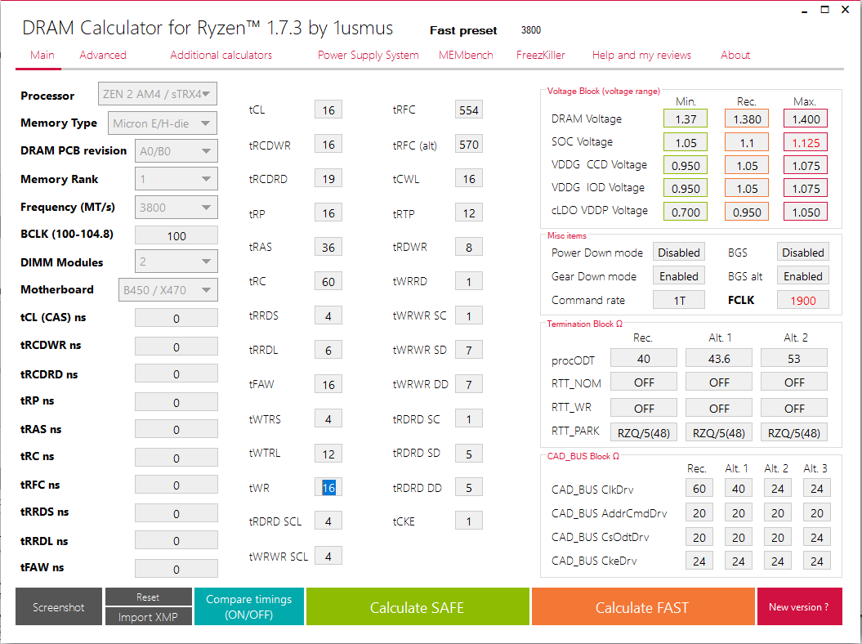862x644 pixels.
Task: Click the tRCDRD ns field
Action: point(176,374)
